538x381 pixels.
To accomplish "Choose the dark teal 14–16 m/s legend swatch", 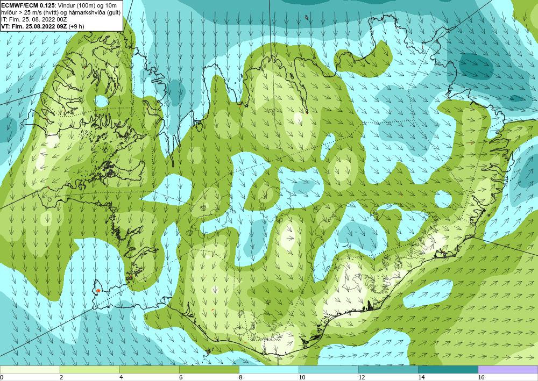I will click(x=448, y=370).
